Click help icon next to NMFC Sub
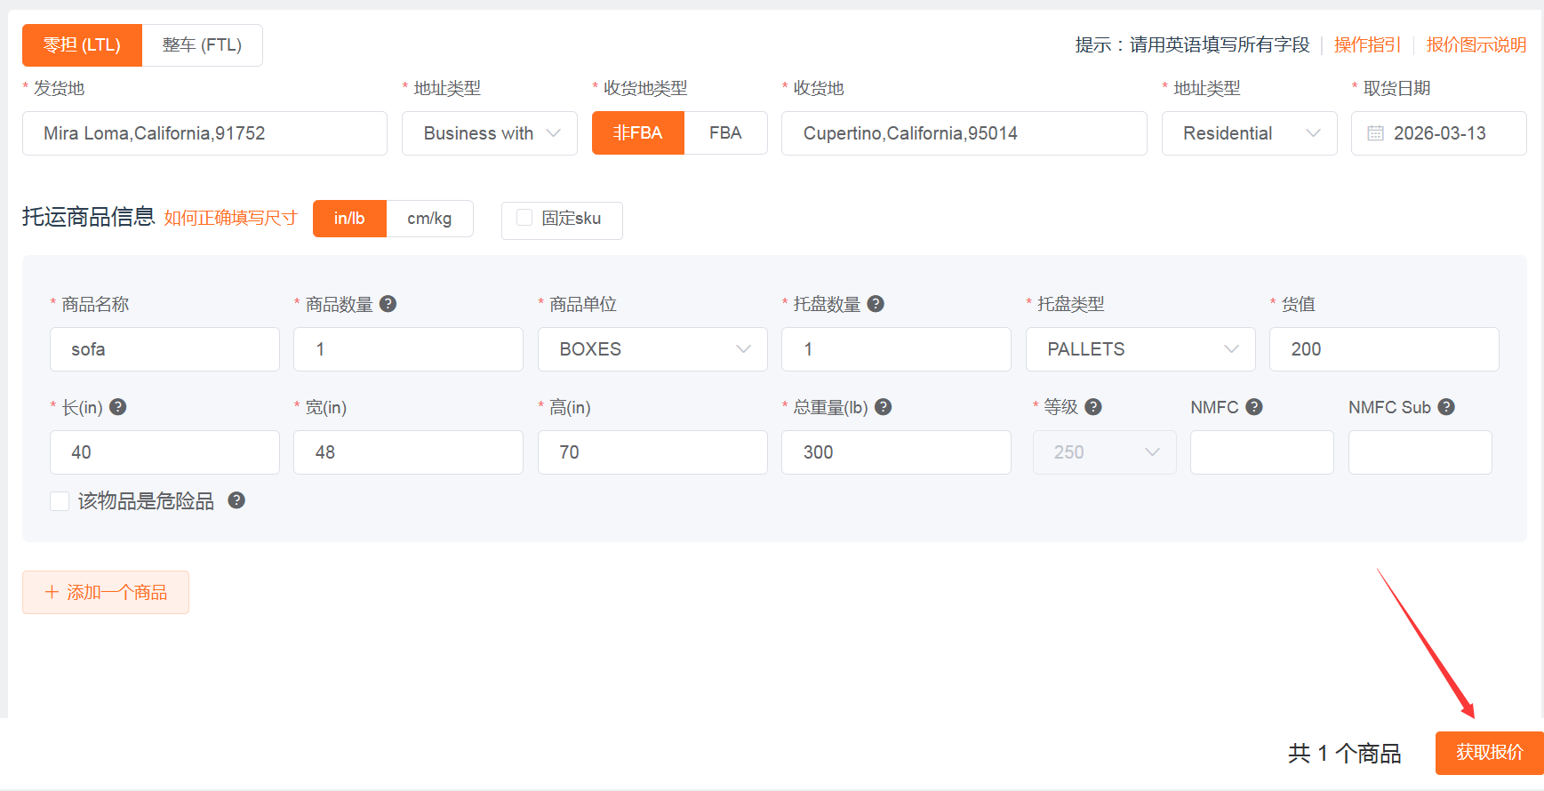Screen dimensions: 1544x791 click(x=1446, y=407)
